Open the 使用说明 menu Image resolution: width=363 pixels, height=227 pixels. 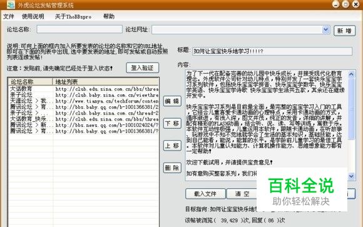click(x=33, y=17)
